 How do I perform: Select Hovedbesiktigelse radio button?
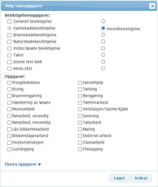pos(103,28)
